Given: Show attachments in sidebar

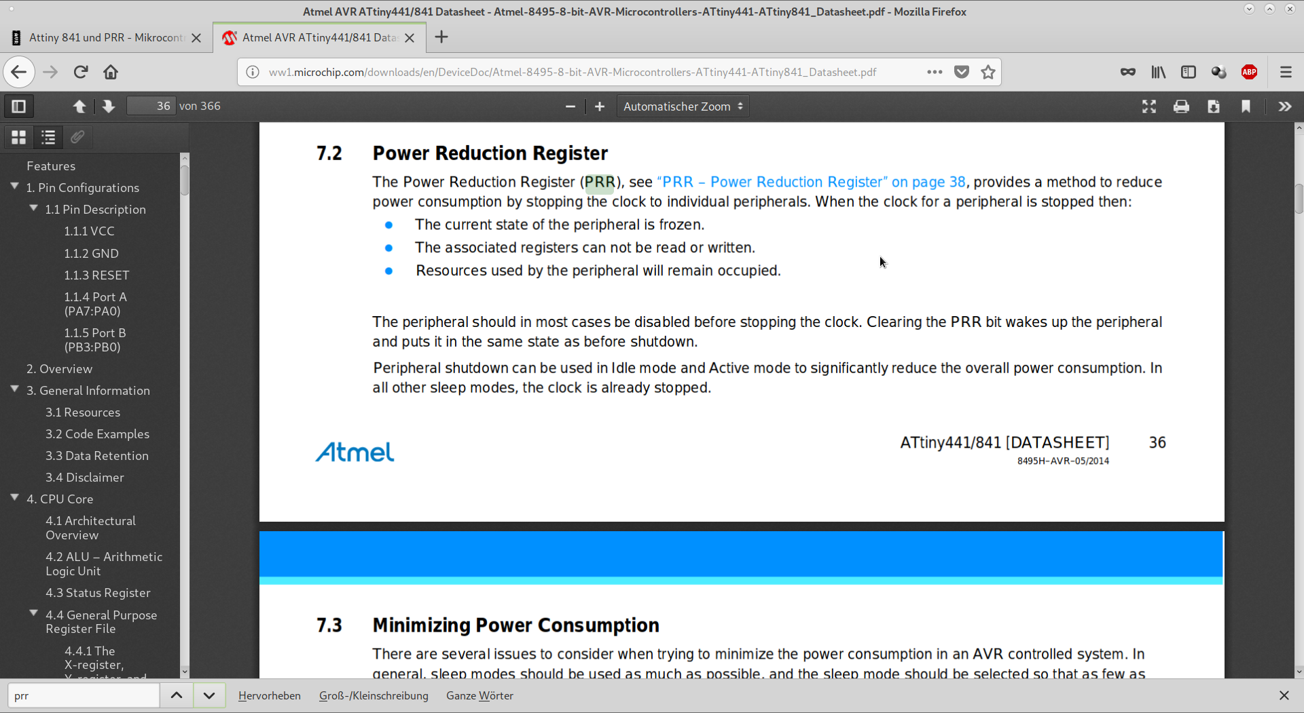Looking at the screenshot, I should [77, 138].
